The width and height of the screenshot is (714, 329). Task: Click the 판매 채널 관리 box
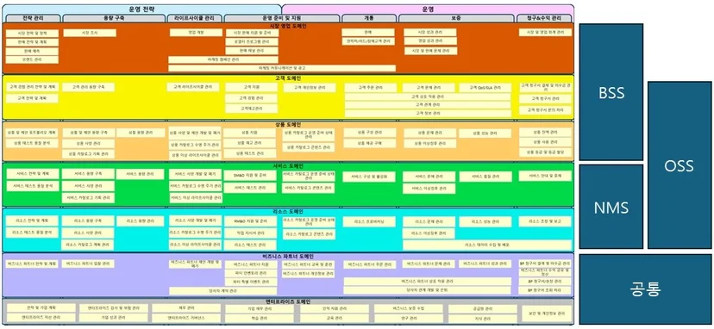point(252,51)
